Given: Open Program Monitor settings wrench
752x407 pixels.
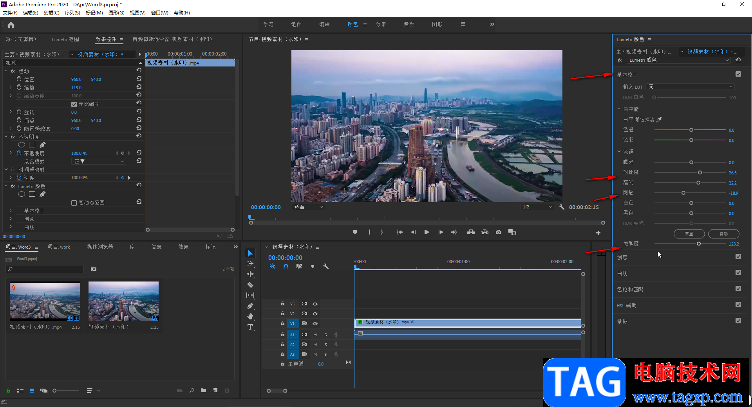Looking at the screenshot, I should (x=562, y=207).
